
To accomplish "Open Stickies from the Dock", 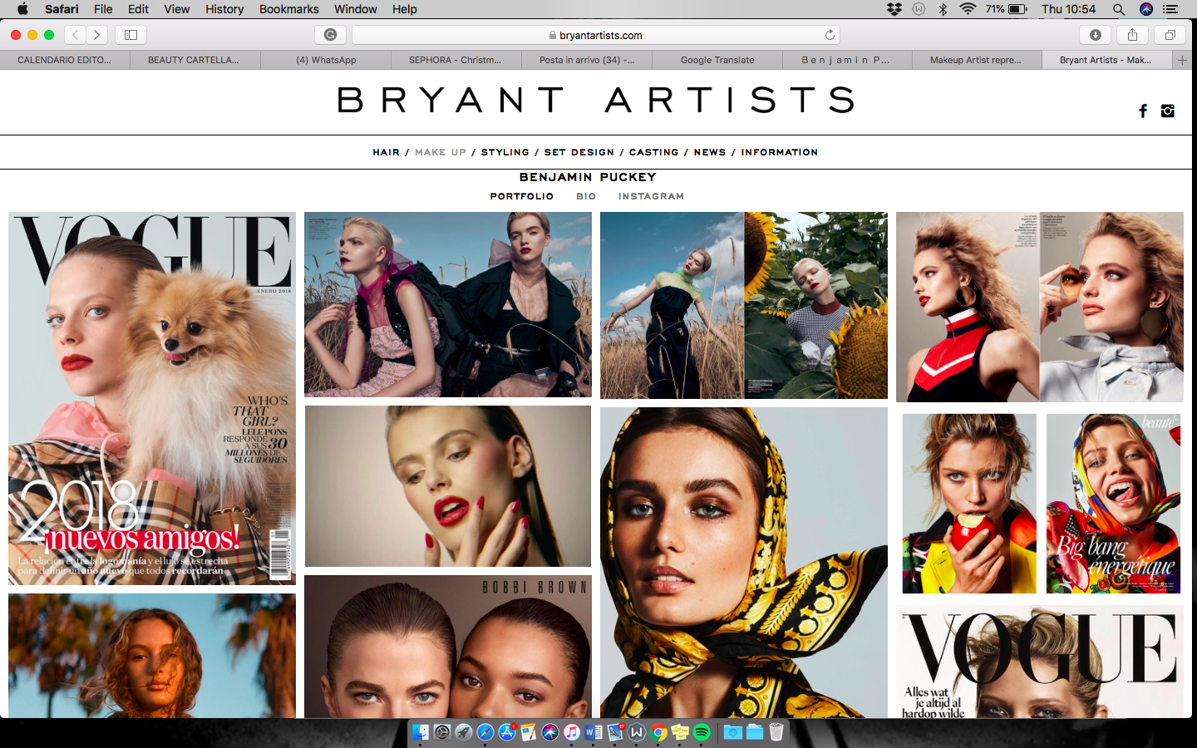I will (680, 732).
